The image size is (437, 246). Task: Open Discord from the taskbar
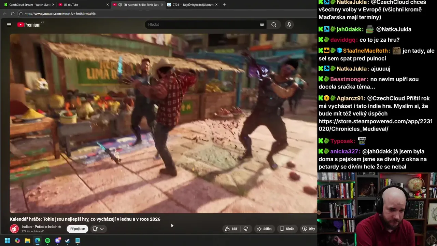58,241
